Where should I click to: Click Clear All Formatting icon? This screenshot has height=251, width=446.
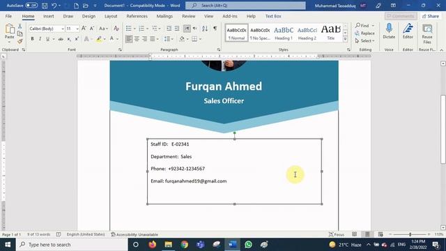click(116, 29)
